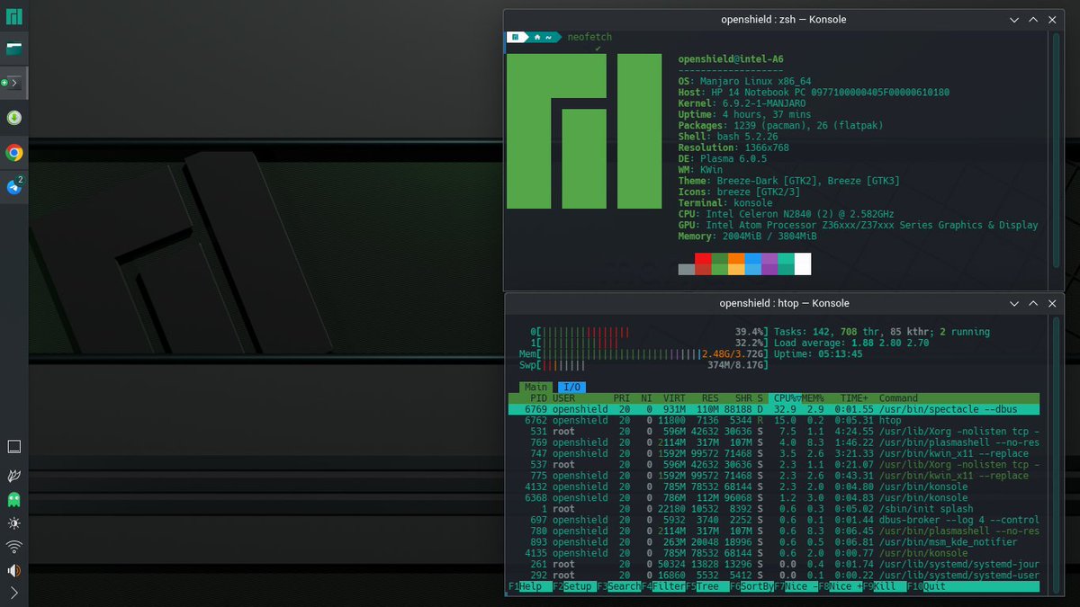
Task: Sort htop by PID column header
Action: point(538,398)
